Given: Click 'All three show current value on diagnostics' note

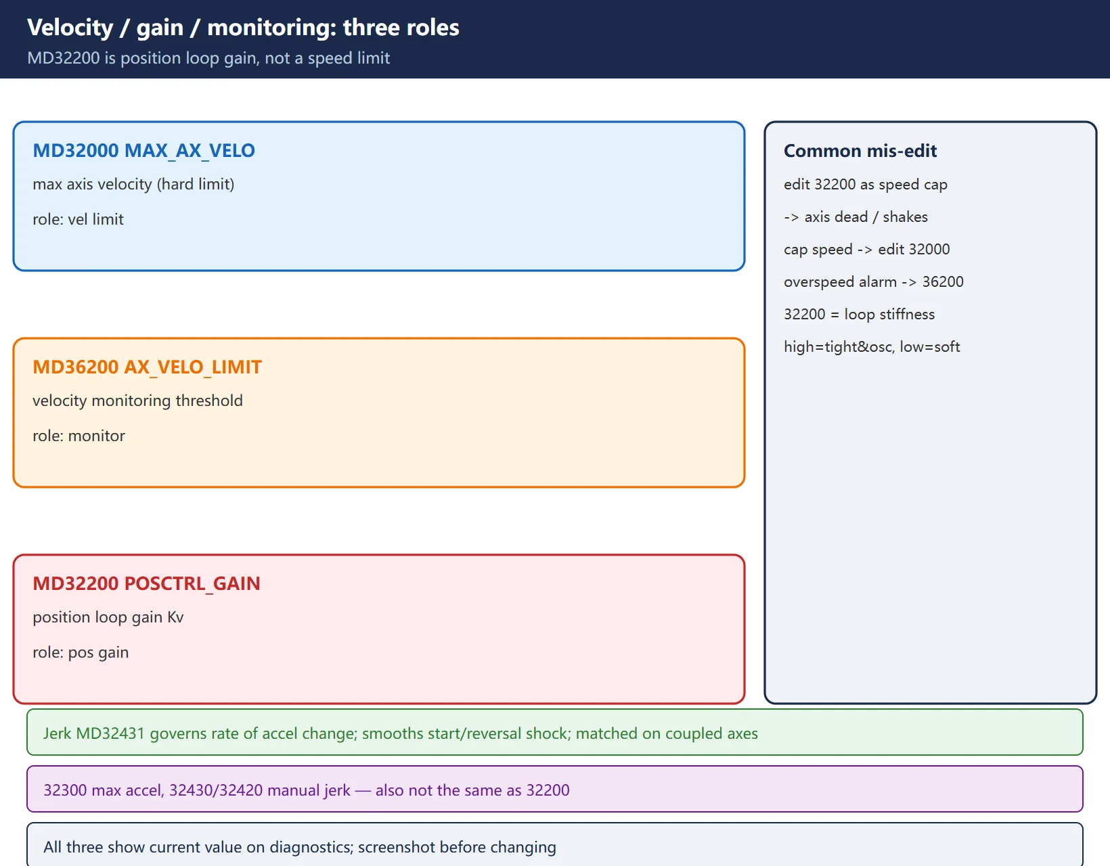Looking at the screenshot, I should click(555, 845).
